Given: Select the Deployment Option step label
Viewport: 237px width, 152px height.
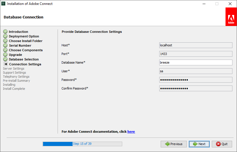Looking at the screenshot, I should tap(24, 36).
